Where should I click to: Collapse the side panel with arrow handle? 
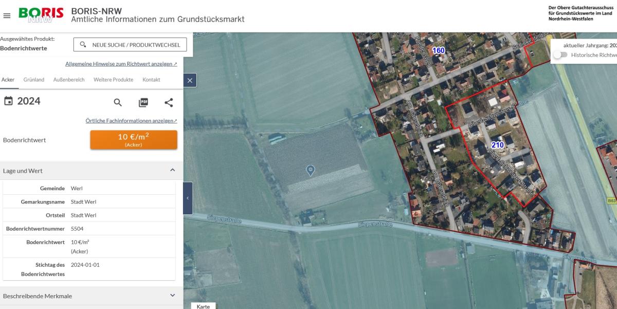[188, 198]
